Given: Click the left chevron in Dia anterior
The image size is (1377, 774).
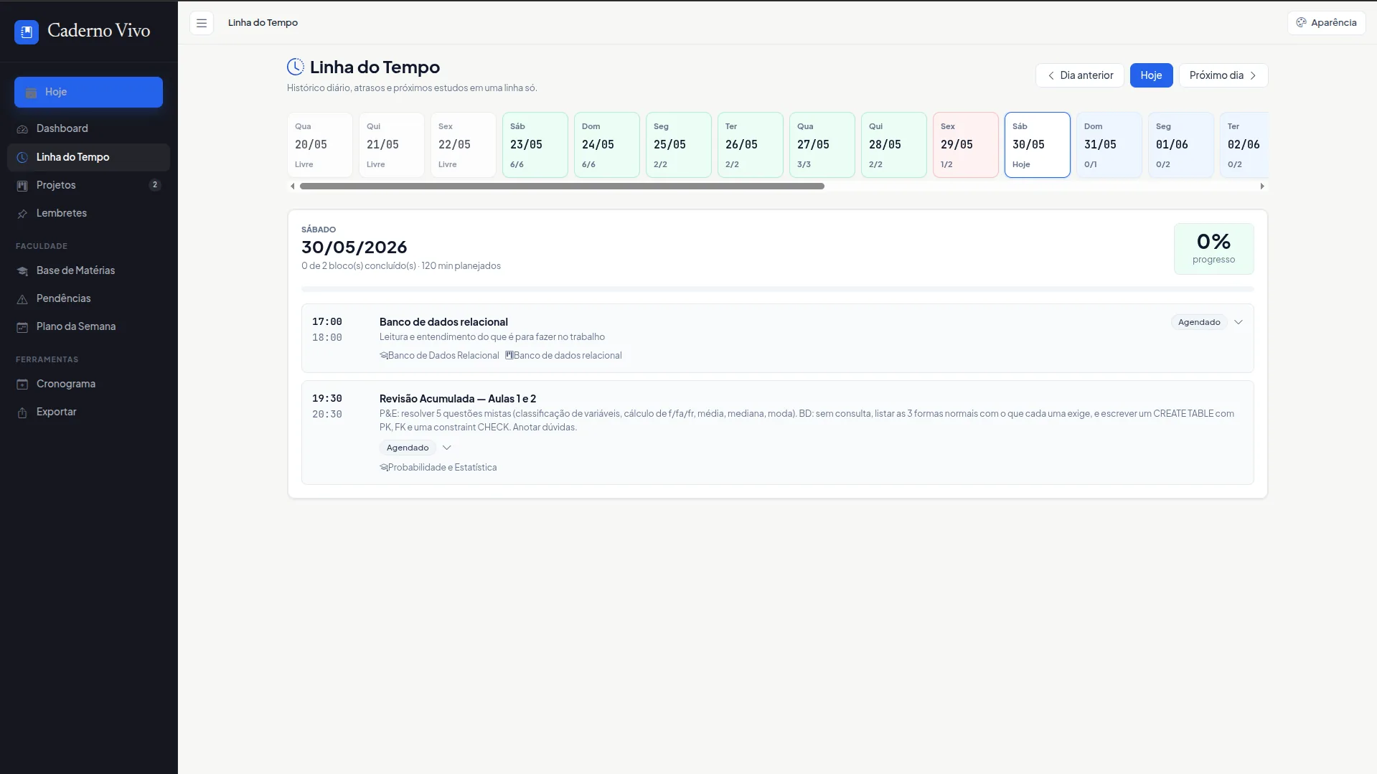Looking at the screenshot, I should coord(1051,75).
